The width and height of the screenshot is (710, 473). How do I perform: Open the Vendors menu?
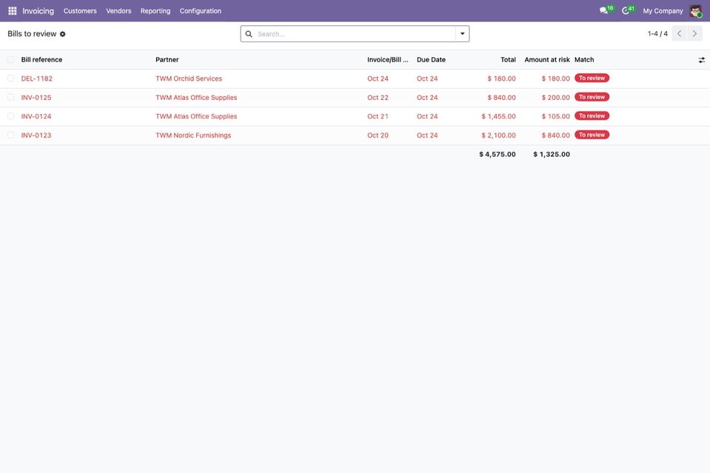(118, 11)
